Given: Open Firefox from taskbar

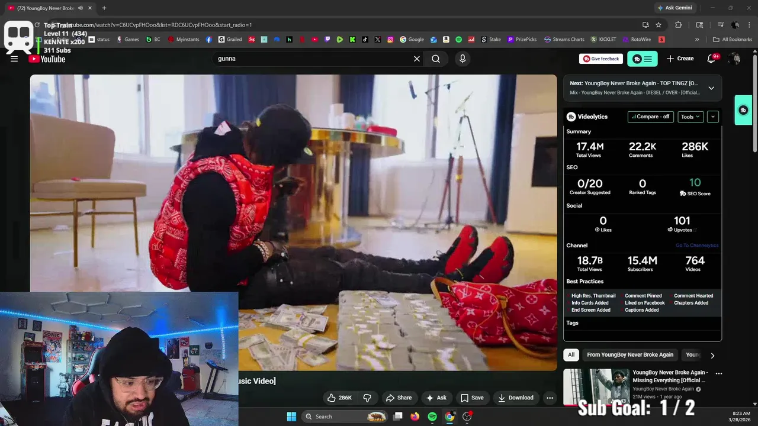Looking at the screenshot, I should pos(415,417).
